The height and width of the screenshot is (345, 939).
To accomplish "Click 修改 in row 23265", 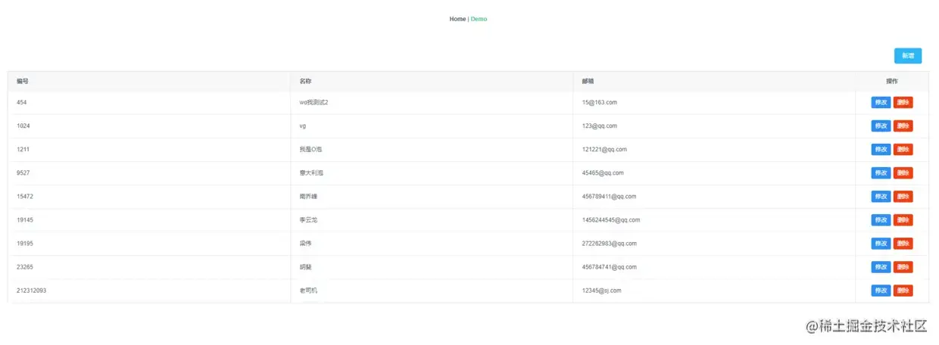I will pyautogui.click(x=881, y=266).
